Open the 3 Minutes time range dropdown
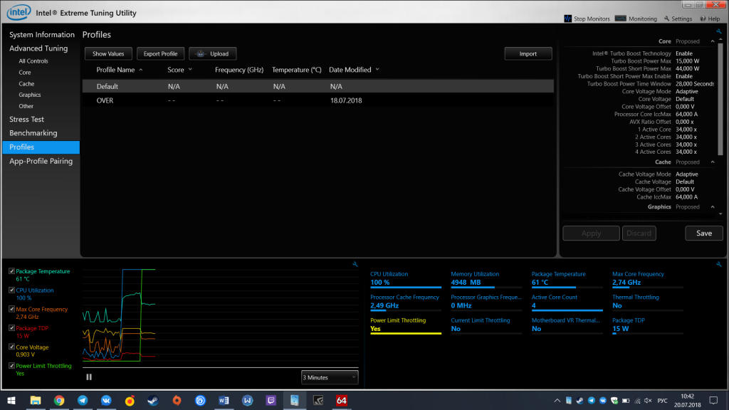The width and height of the screenshot is (729, 410). click(330, 377)
